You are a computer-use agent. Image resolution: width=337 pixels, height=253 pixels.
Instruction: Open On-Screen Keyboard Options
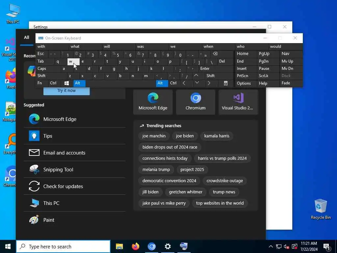(x=246, y=83)
